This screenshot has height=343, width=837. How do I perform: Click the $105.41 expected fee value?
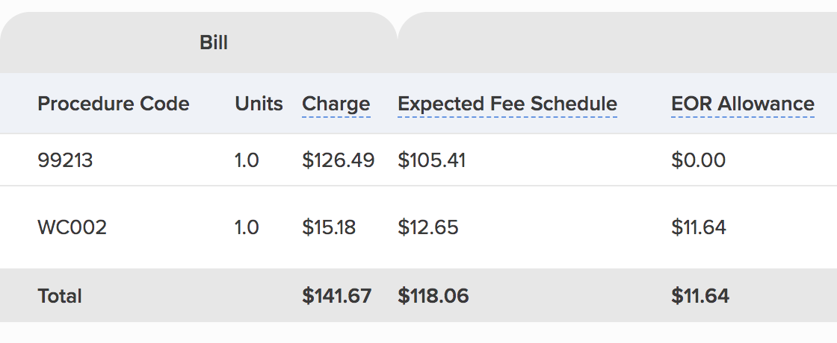(x=431, y=160)
